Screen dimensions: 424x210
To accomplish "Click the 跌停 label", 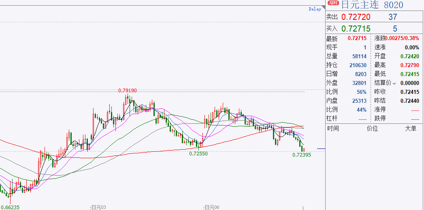I will point(380,119).
